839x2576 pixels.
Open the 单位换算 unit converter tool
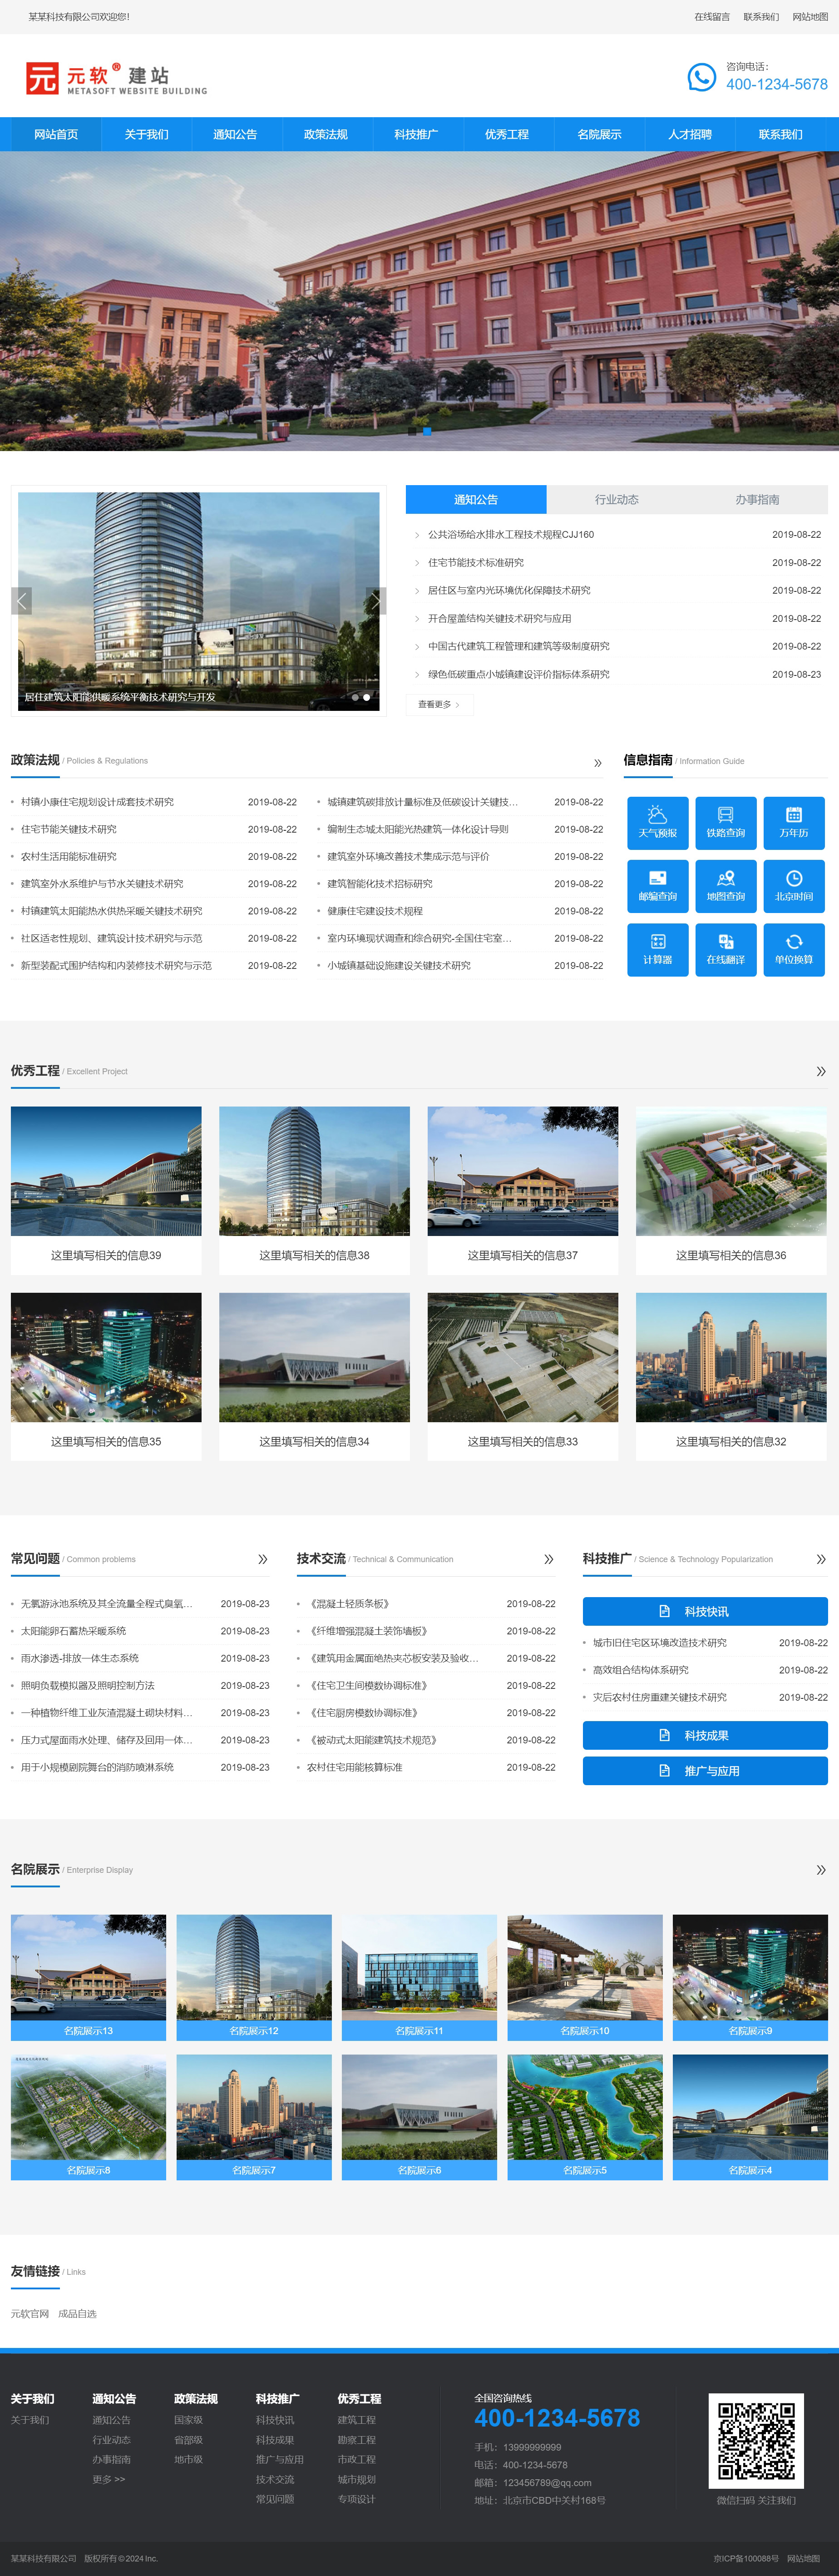click(793, 949)
